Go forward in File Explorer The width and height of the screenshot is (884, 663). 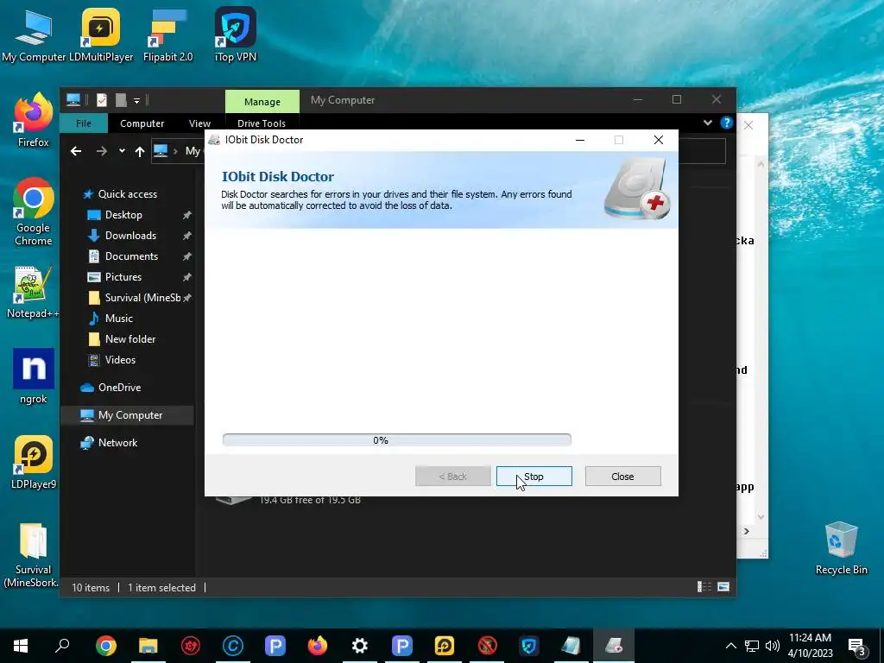pyautogui.click(x=102, y=151)
